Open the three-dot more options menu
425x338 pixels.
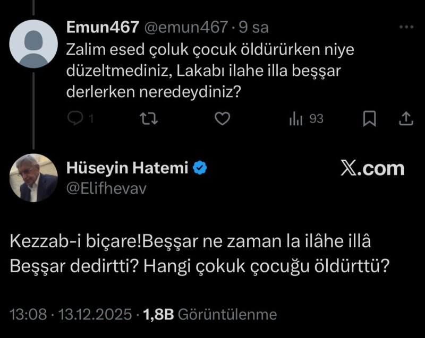click(406, 27)
